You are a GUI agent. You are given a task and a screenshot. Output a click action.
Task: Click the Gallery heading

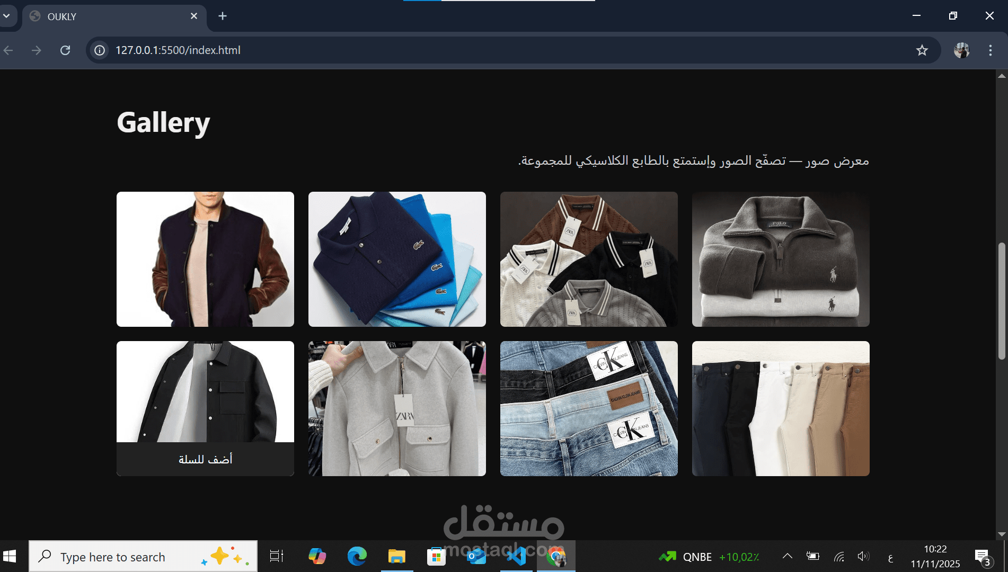[163, 123]
